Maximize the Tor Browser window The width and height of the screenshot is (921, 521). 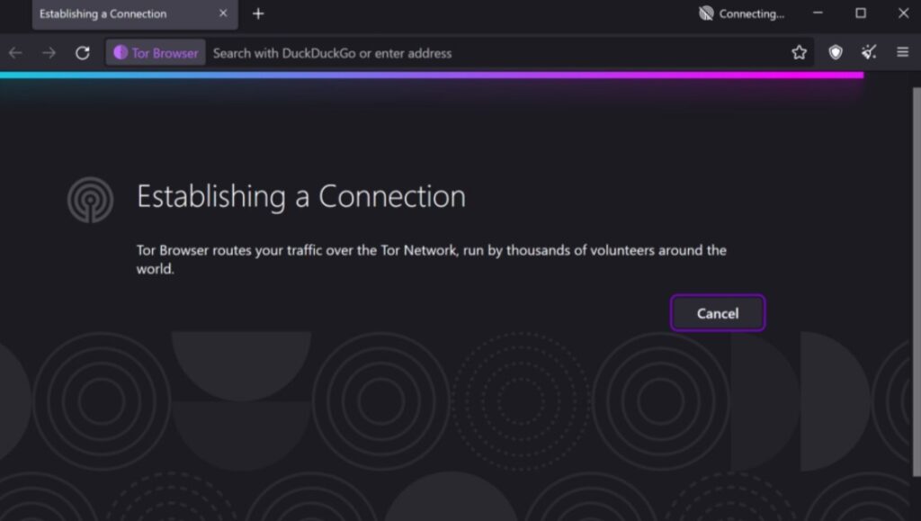(x=861, y=13)
